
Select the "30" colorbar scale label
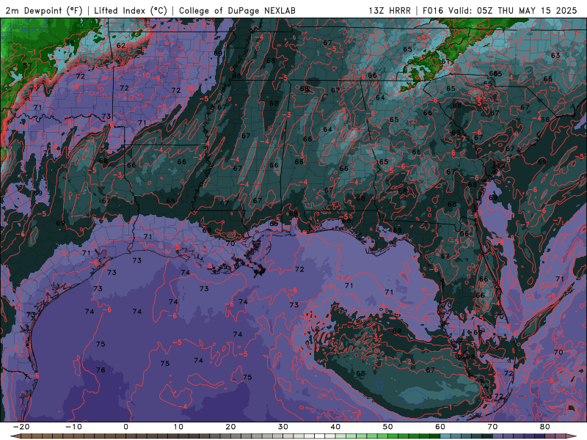tap(283, 427)
